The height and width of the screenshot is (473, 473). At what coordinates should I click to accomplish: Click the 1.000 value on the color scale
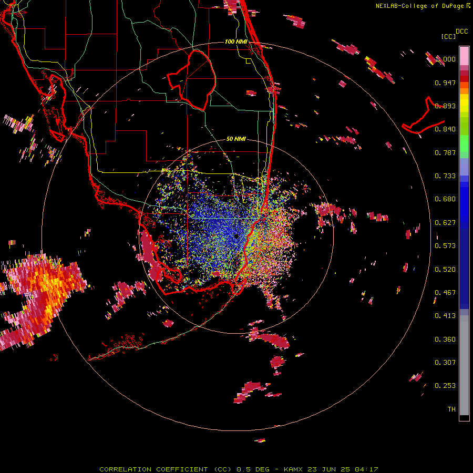click(445, 59)
